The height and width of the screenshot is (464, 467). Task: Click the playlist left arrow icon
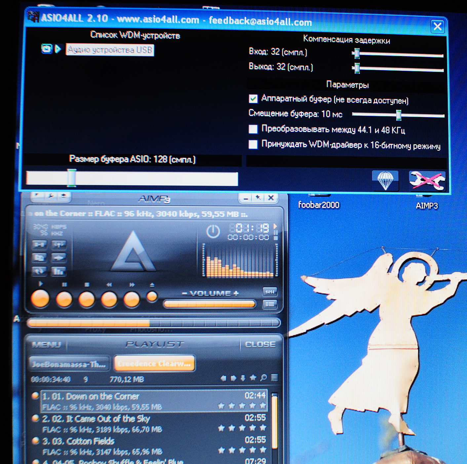pos(223,378)
